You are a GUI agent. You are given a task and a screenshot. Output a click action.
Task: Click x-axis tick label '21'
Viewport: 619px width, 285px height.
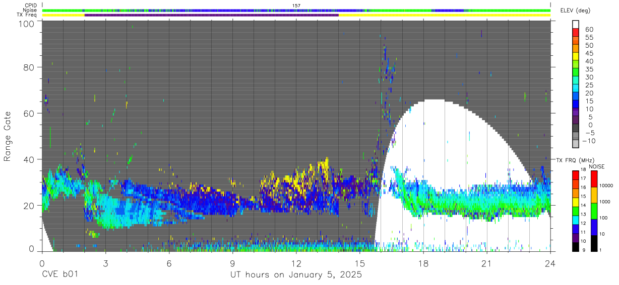pyautogui.click(x=487, y=263)
